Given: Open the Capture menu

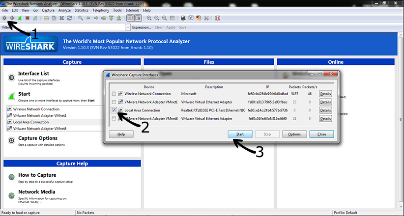Looking at the screenshot, I should click(x=48, y=10).
